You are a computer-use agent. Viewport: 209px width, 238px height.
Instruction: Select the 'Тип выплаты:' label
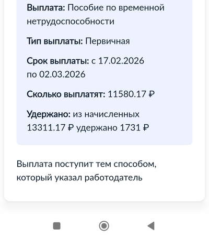click(x=55, y=41)
